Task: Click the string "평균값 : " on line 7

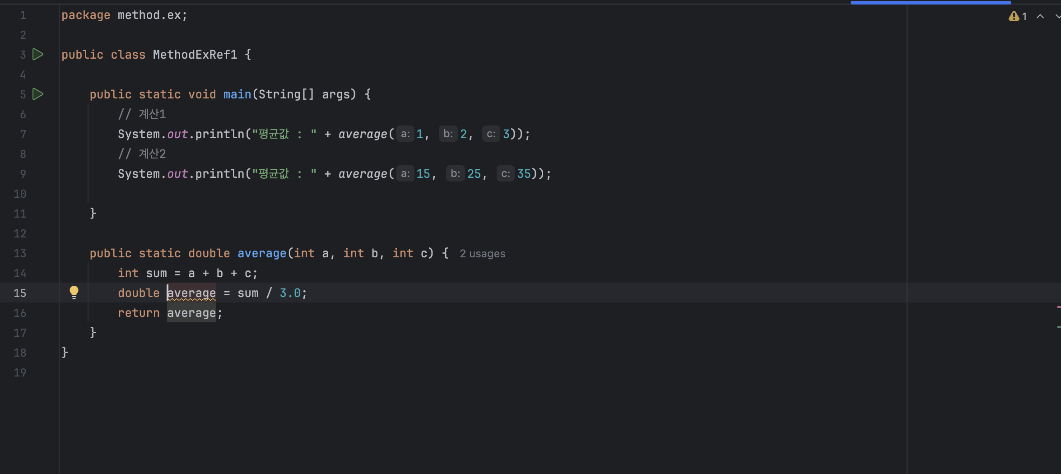Action: point(284,134)
